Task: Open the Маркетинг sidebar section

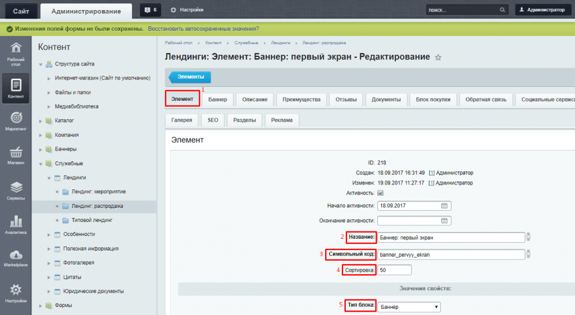Action: tap(16, 121)
